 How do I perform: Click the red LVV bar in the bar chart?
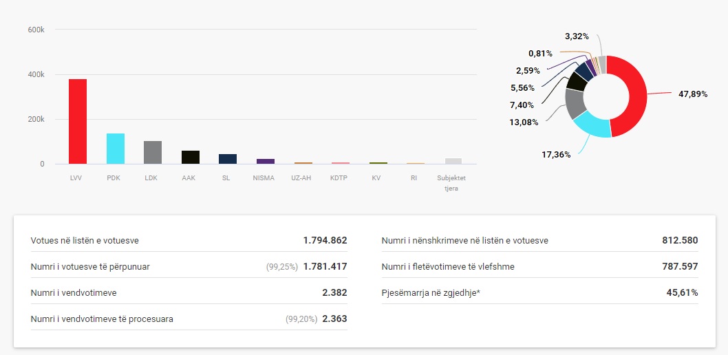[77, 122]
